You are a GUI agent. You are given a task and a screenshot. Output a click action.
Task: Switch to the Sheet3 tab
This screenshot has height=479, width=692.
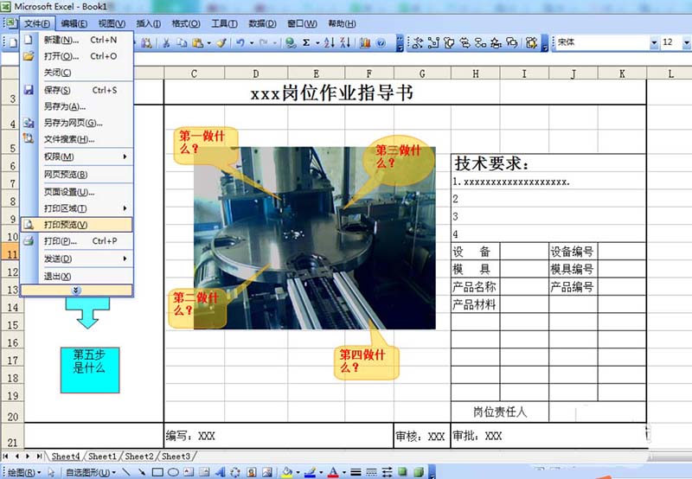[176, 456]
